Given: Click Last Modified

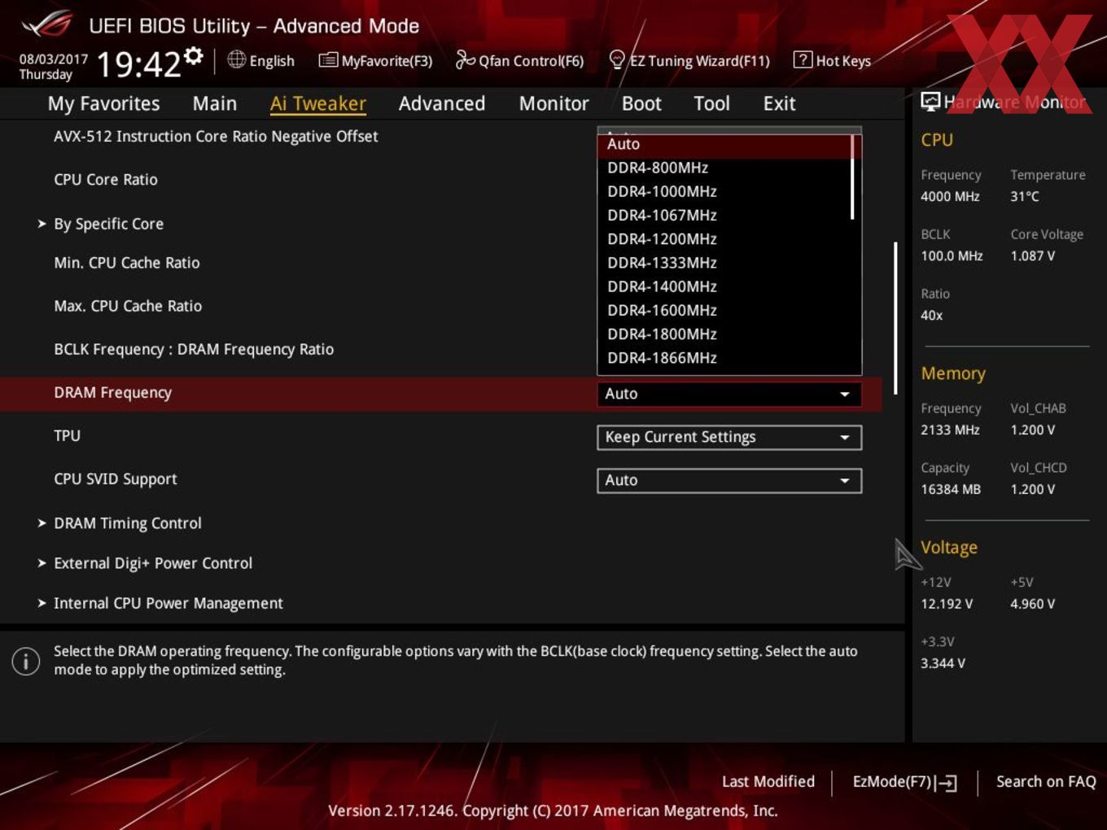Looking at the screenshot, I should pos(768,781).
